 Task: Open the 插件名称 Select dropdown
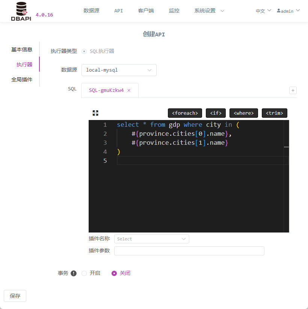(x=152, y=239)
